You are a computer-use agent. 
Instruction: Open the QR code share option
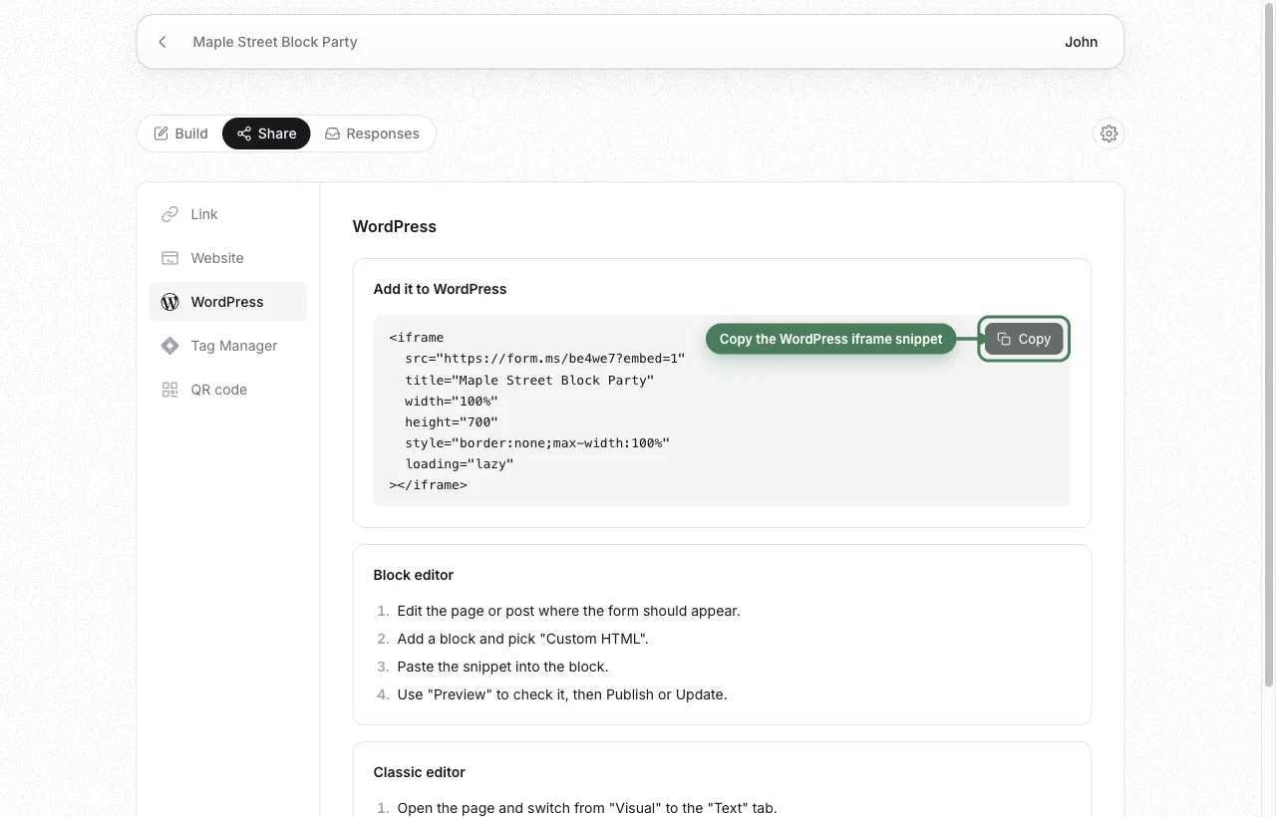pos(228,390)
